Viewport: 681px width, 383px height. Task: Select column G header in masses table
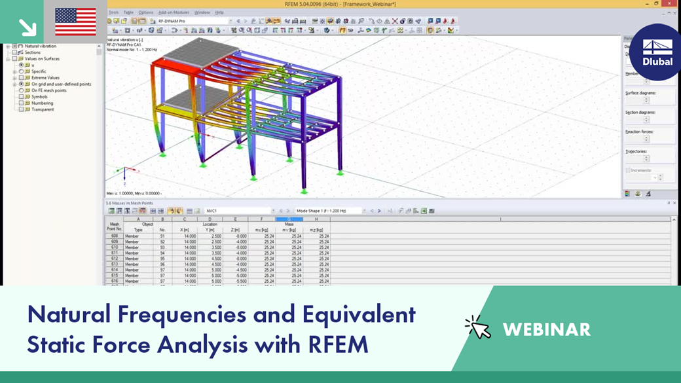[289, 219]
